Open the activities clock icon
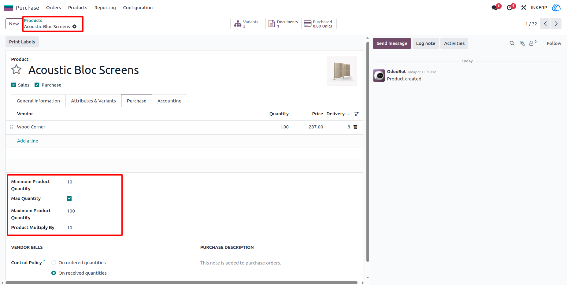Screen dimensions: 567x285 point(510,8)
